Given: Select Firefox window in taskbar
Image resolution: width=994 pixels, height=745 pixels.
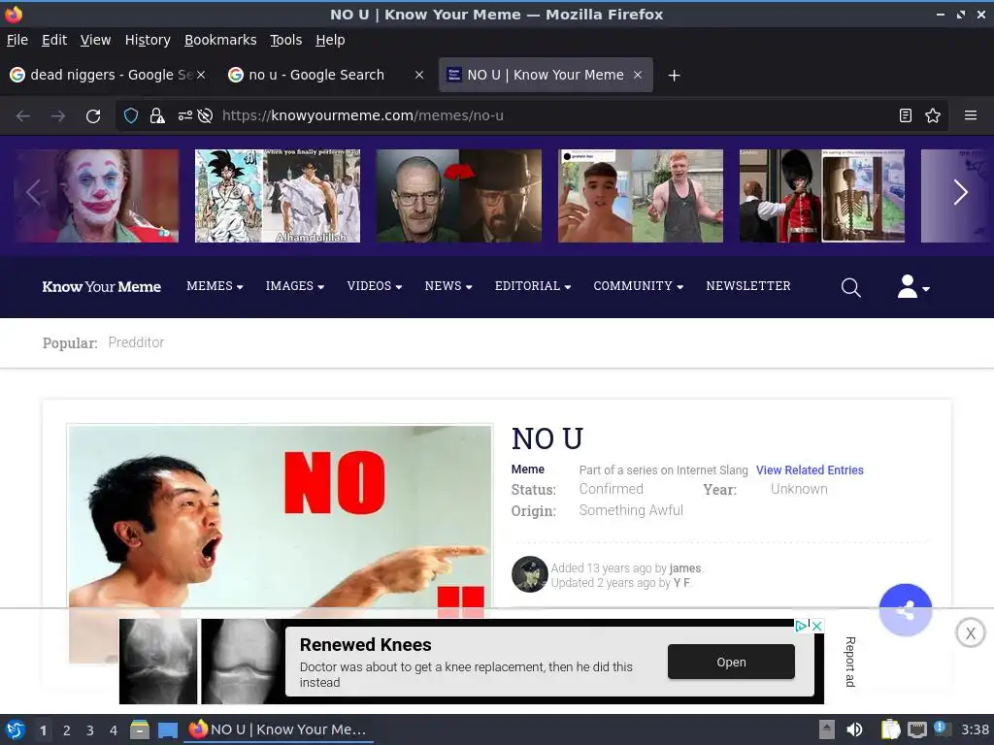Looking at the screenshot, I should (x=279, y=729).
